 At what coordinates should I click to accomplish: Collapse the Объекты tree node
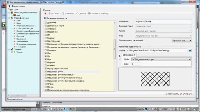point(9,49)
